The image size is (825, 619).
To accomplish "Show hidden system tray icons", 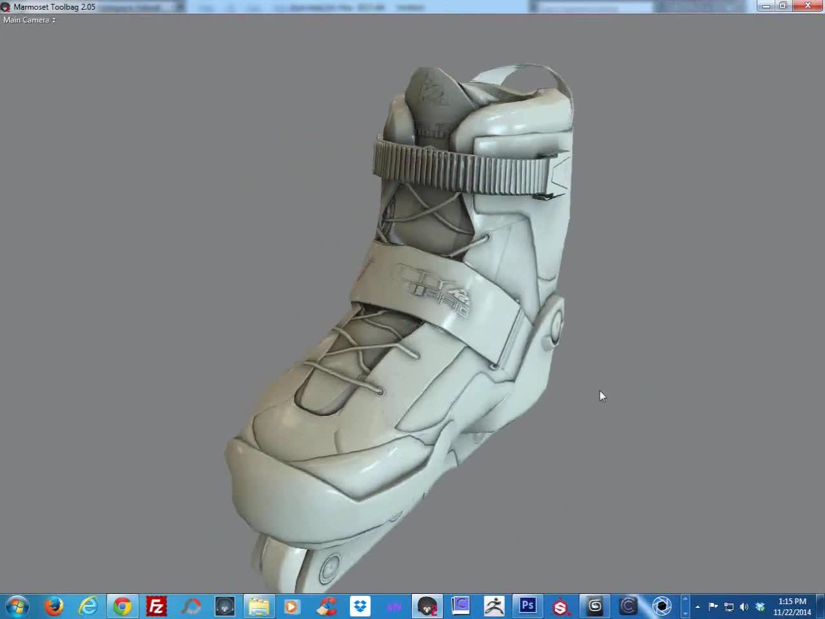I will [x=697, y=607].
